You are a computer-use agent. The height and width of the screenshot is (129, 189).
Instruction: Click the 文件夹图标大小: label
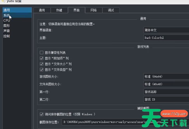50,84
